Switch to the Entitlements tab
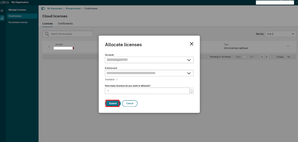The height and width of the screenshot is (142, 298). (65, 23)
